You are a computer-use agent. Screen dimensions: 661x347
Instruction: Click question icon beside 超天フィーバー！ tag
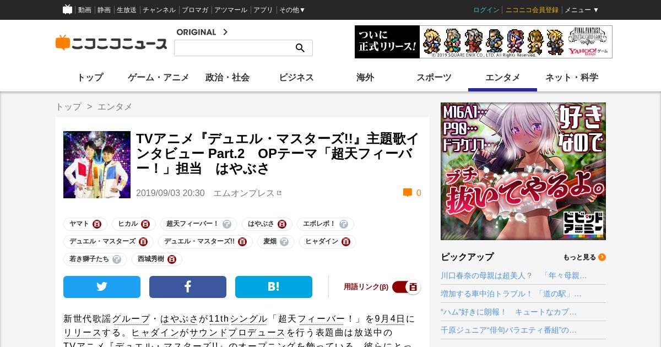coord(227,224)
